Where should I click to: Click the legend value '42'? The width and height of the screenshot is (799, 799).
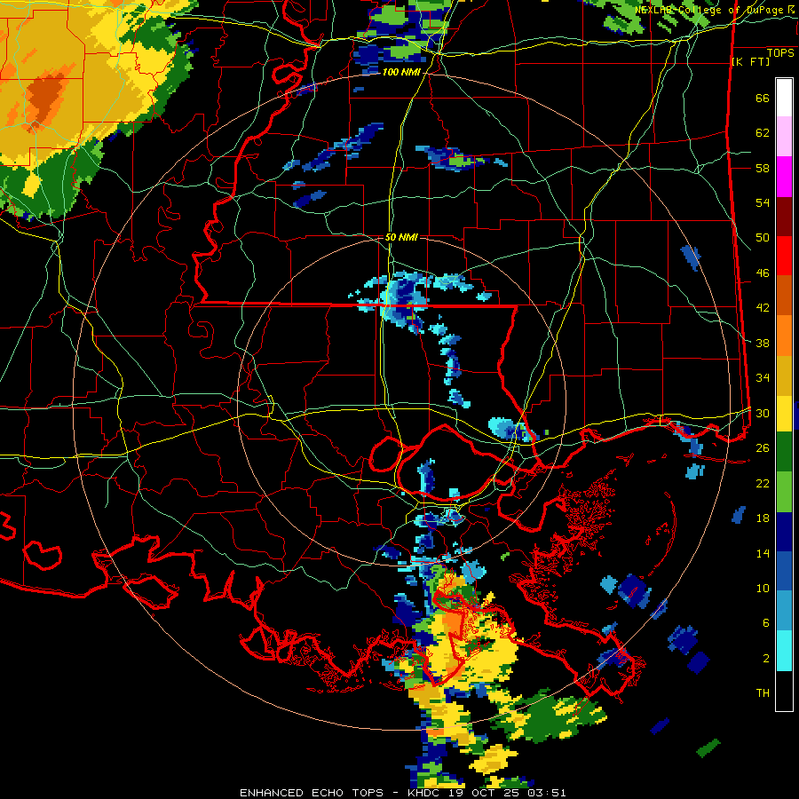click(x=763, y=308)
